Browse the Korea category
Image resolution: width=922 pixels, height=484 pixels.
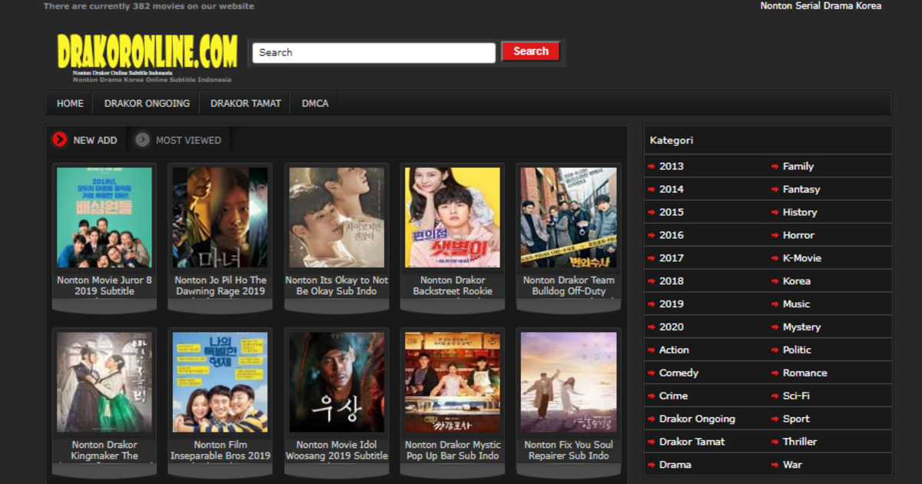point(796,281)
